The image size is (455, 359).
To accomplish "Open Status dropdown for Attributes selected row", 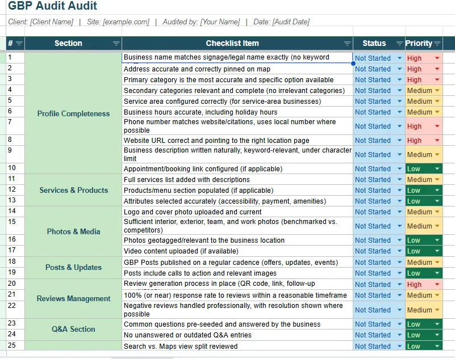I will coord(399,201).
